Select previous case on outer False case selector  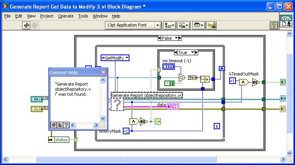pos(159,38)
